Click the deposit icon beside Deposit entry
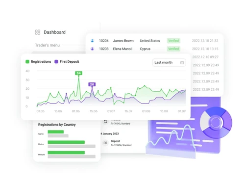245x184 pixels. (x=105, y=143)
